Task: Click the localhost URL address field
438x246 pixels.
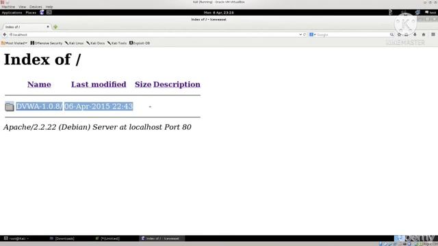Action: 153,35
